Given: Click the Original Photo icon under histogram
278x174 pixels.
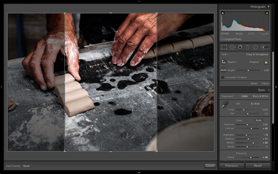Looking at the screenshot, I should click(222, 39).
